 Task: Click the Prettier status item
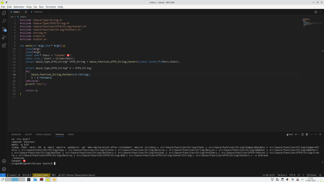(312, 175)
